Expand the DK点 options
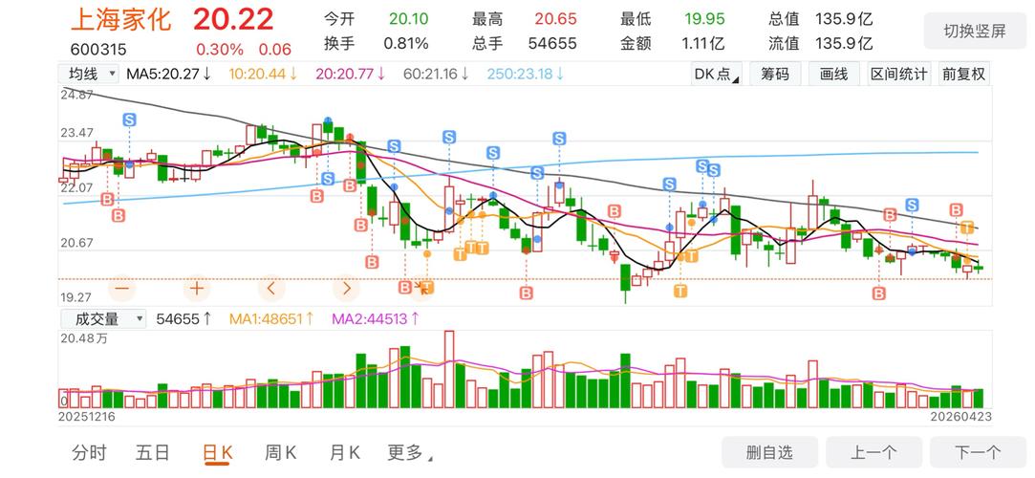Viewport: 1035px width, 478px height. [716, 74]
